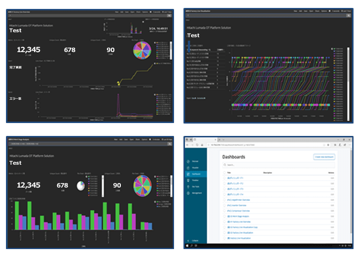Screen dimensions: 358x258
Task: Select Dashboard in the Kibana sidebar
Action: pos(196,174)
